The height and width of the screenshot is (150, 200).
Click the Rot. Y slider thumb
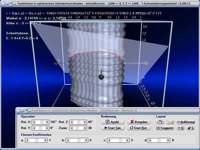coord(40,128)
